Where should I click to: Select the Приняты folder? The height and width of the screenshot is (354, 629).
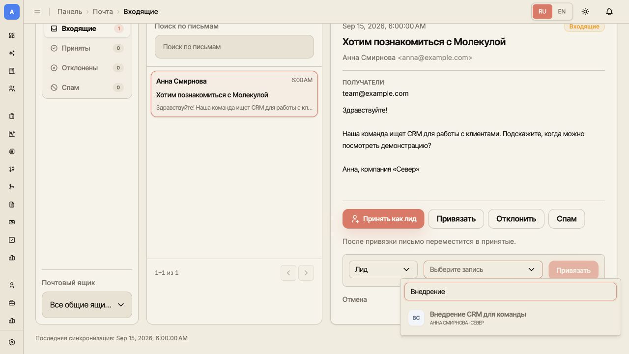point(87,48)
